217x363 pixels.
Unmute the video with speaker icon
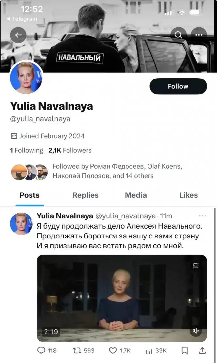coord(196,331)
